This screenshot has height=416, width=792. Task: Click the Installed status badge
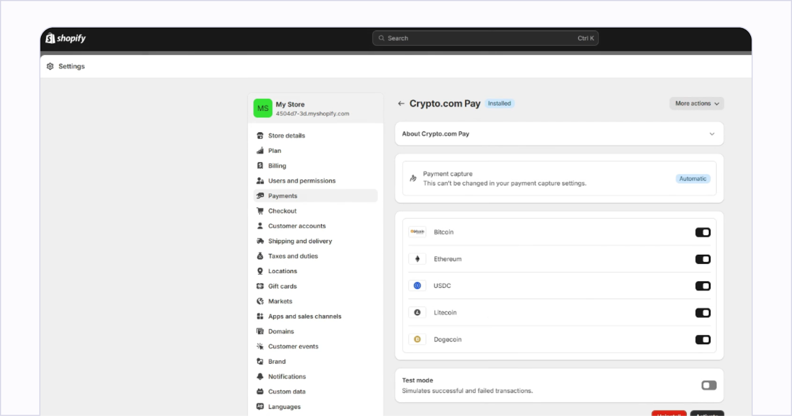499,103
